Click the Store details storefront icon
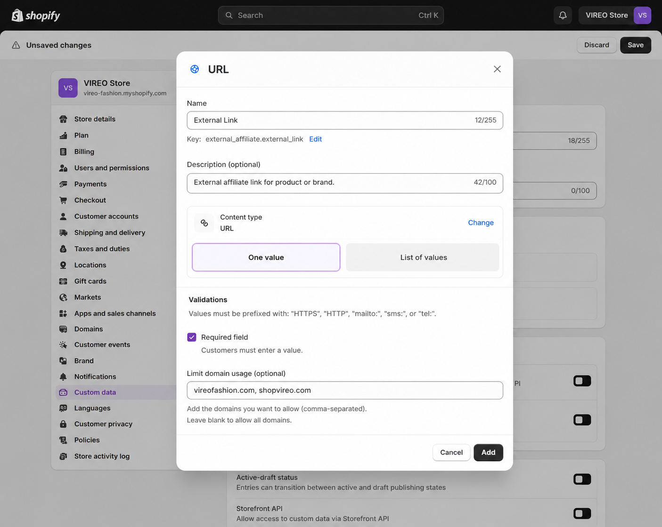The image size is (662, 527). click(x=63, y=119)
